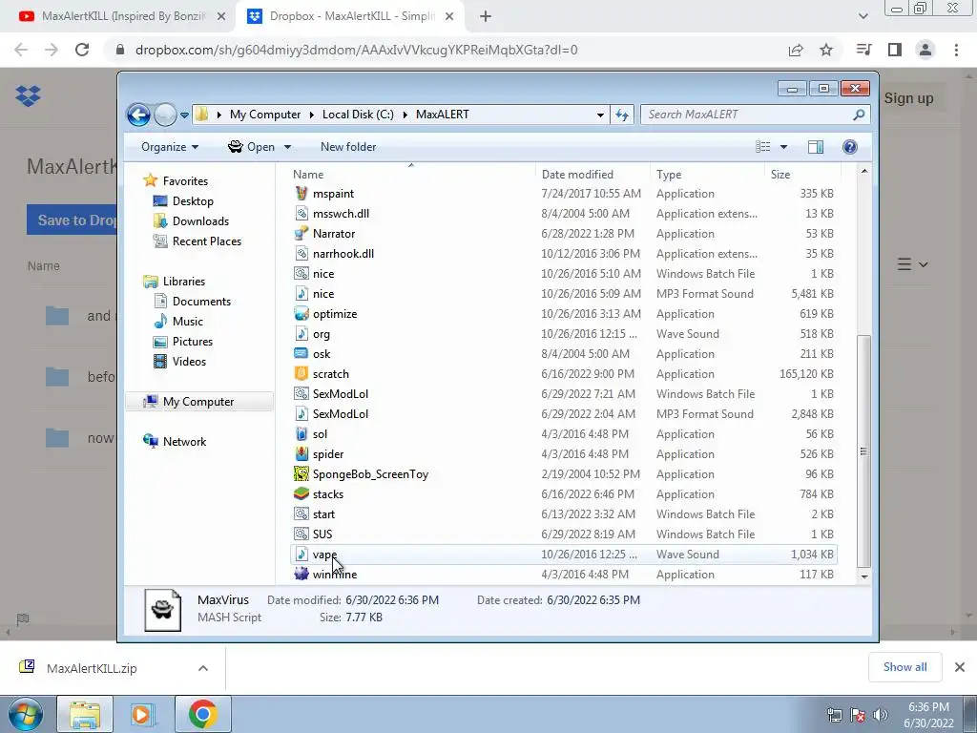Click the Chrome address bar URL

coord(357,50)
